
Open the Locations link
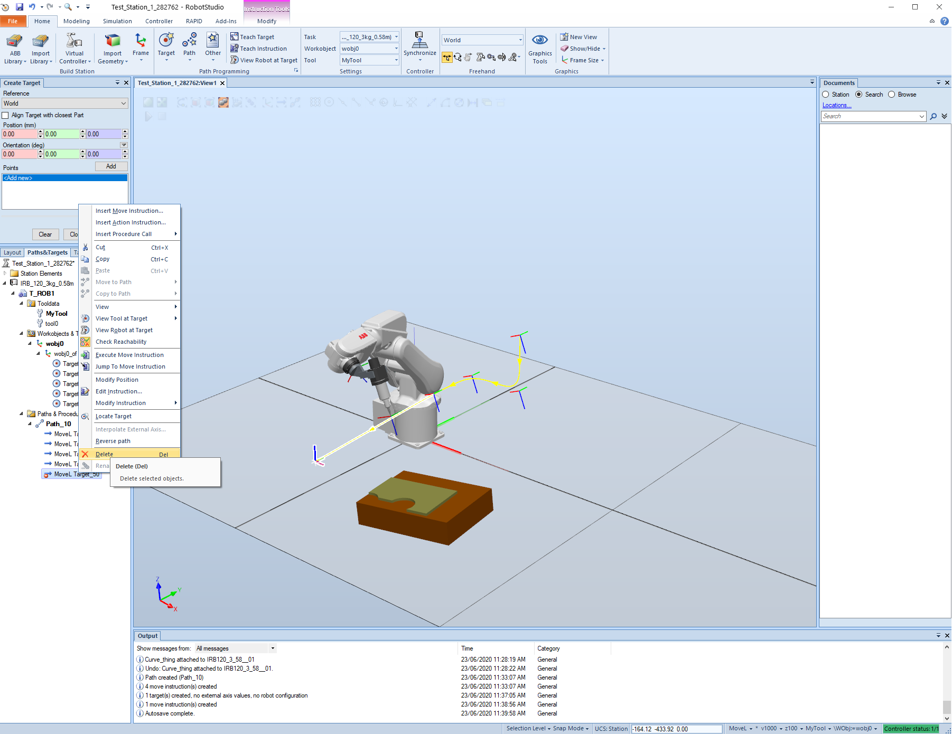click(837, 105)
